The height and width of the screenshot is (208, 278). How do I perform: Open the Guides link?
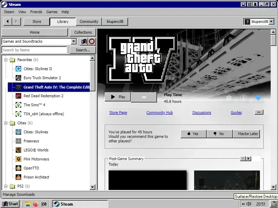236,113
